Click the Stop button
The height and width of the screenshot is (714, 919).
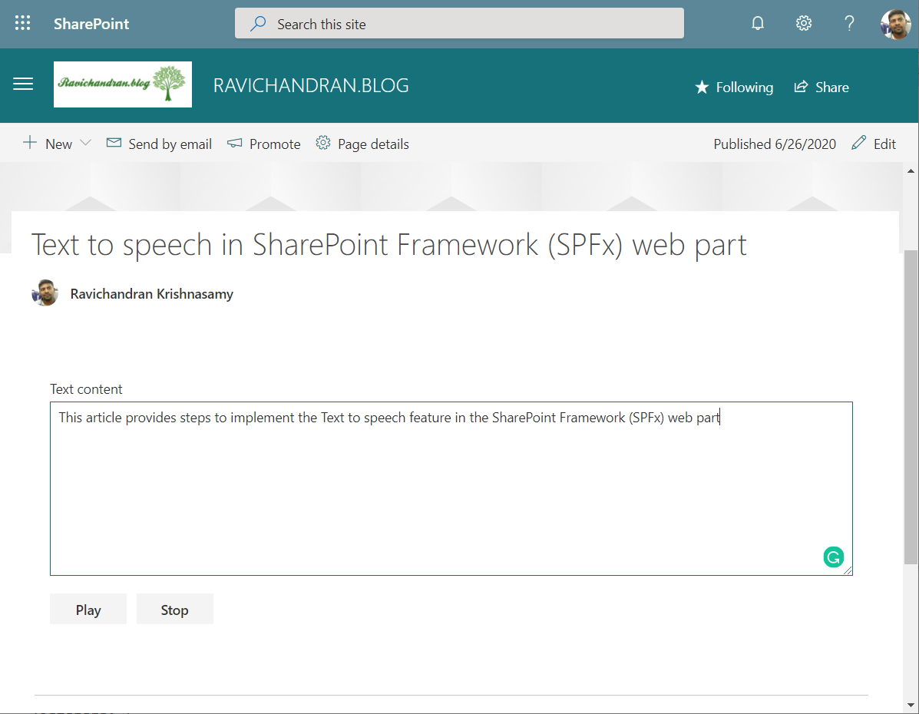tap(174, 610)
